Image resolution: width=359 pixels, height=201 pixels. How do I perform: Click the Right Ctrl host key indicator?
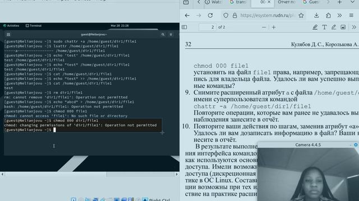(x=159, y=200)
